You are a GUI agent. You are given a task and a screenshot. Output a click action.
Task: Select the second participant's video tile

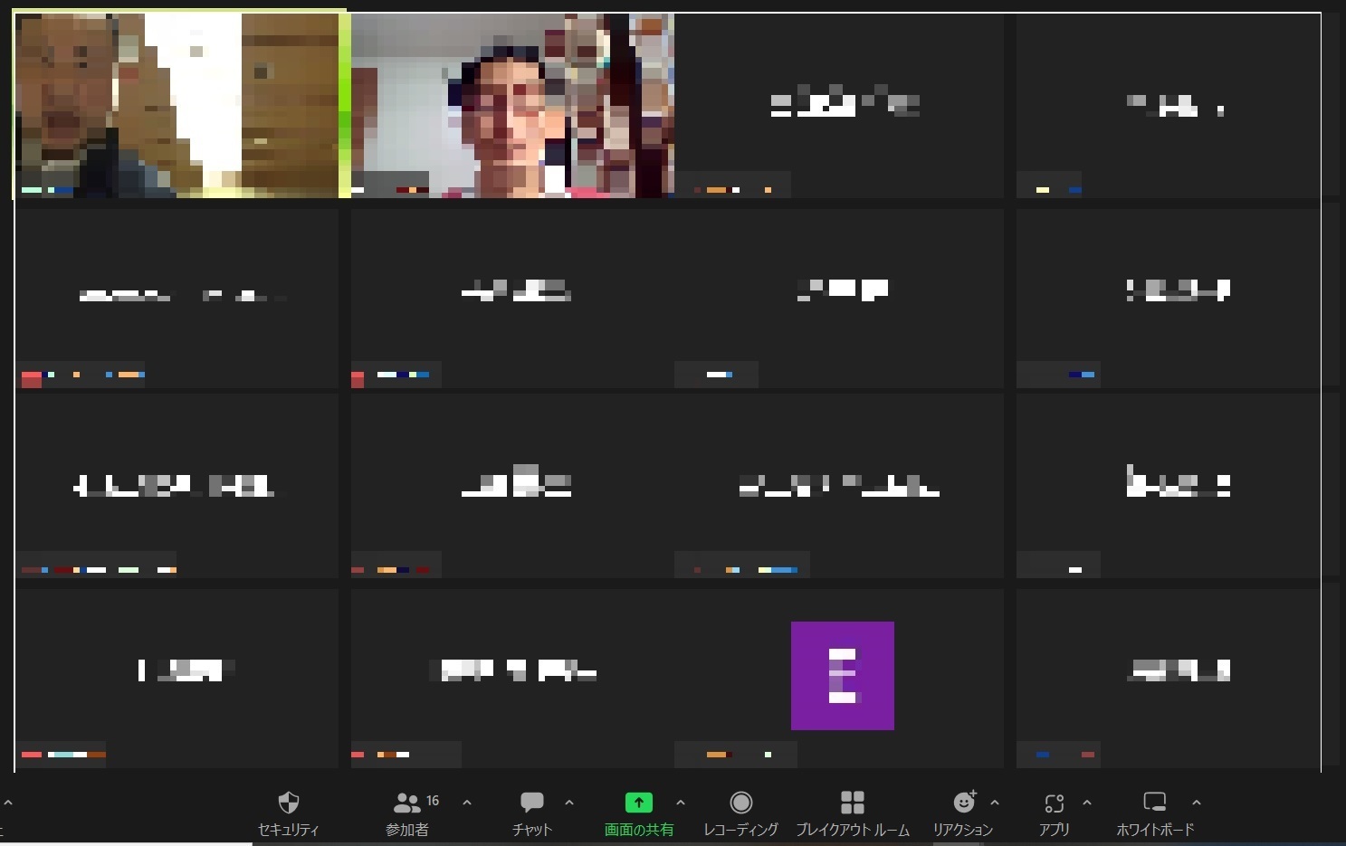(512, 105)
